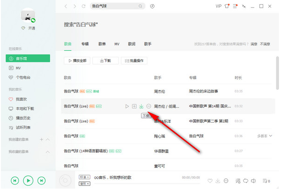Open 本地和下载 in sidebar

(21, 109)
